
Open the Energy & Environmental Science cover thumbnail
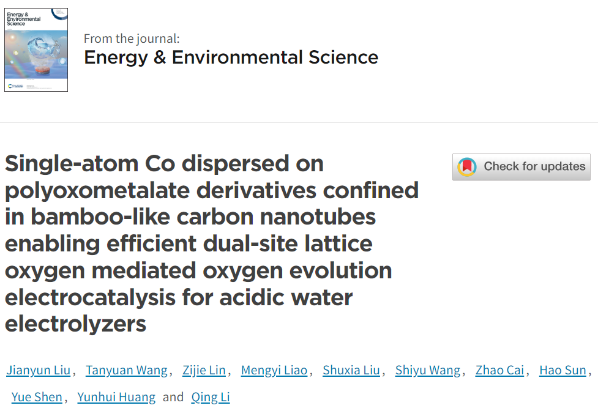(x=36, y=50)
